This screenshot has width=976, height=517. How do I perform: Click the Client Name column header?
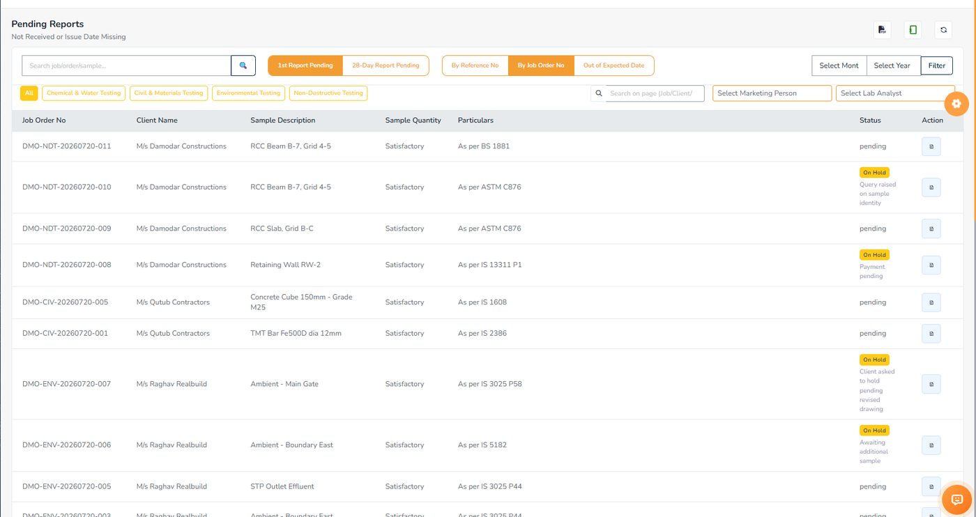[x=157, y=121]
